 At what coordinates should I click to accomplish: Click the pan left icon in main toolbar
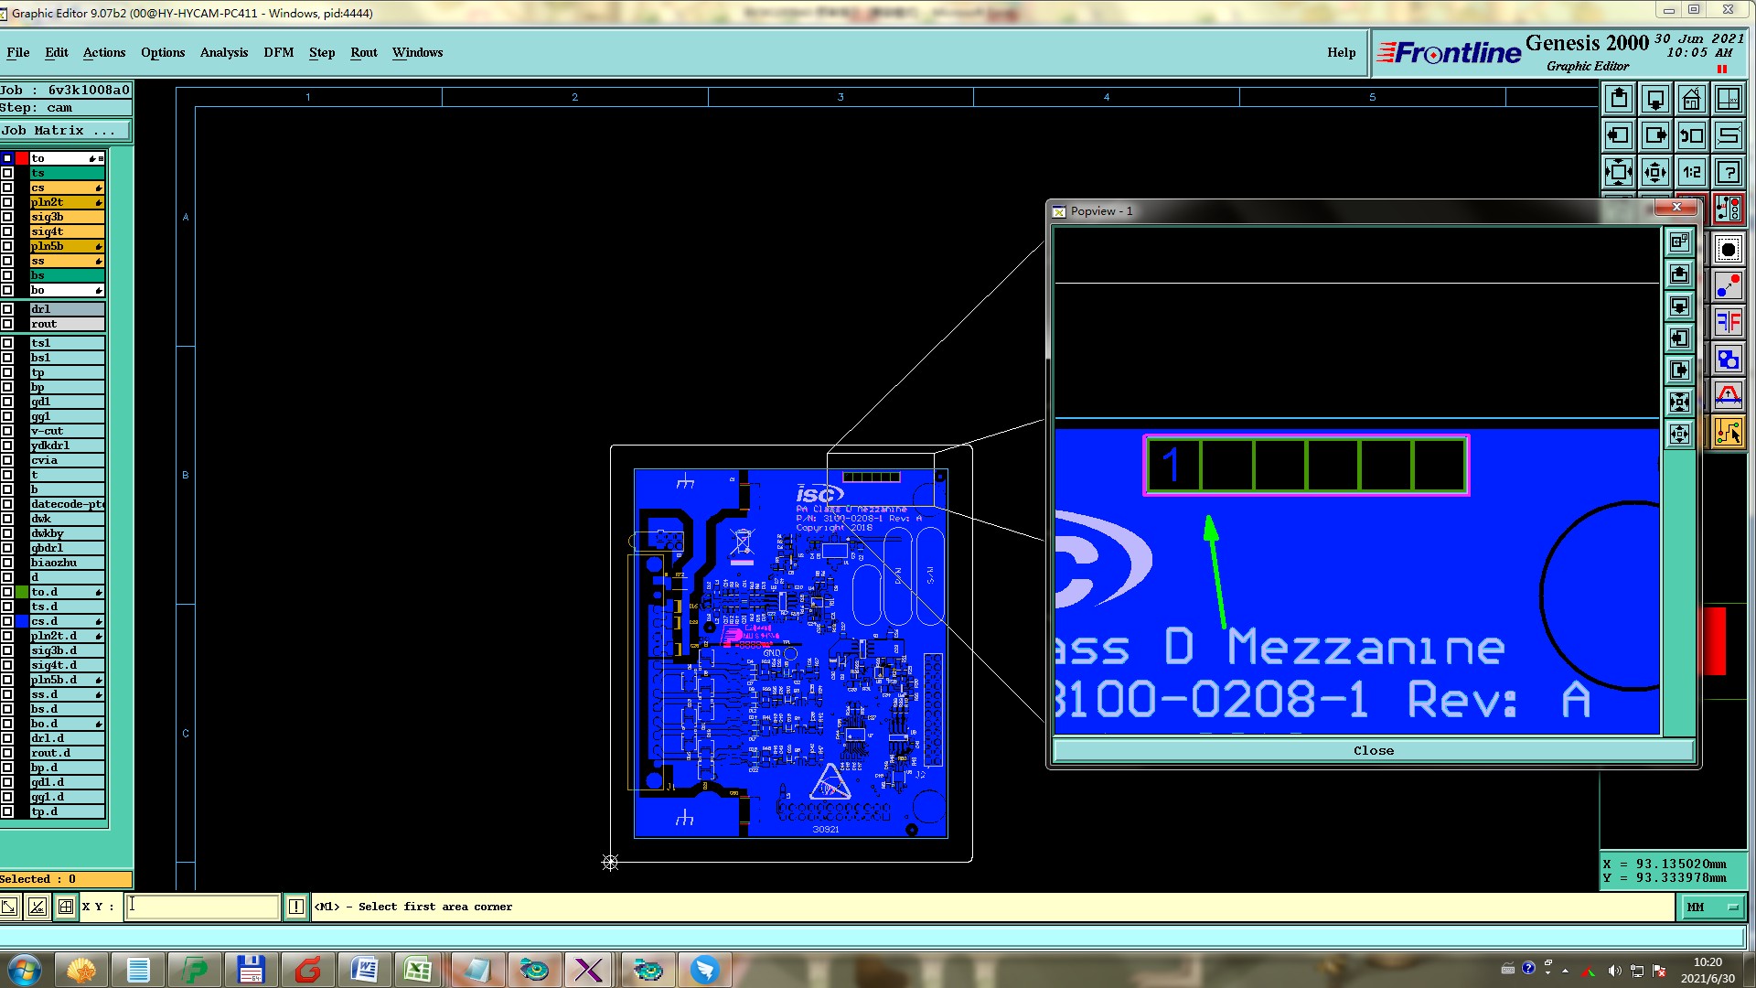(x=1619, y=135)
